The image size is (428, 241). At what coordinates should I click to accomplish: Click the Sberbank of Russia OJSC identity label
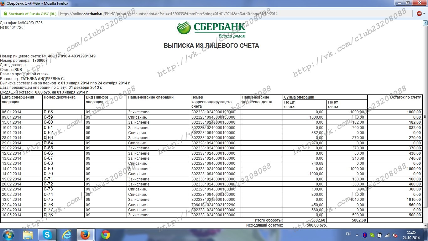(x=33, y=14)
